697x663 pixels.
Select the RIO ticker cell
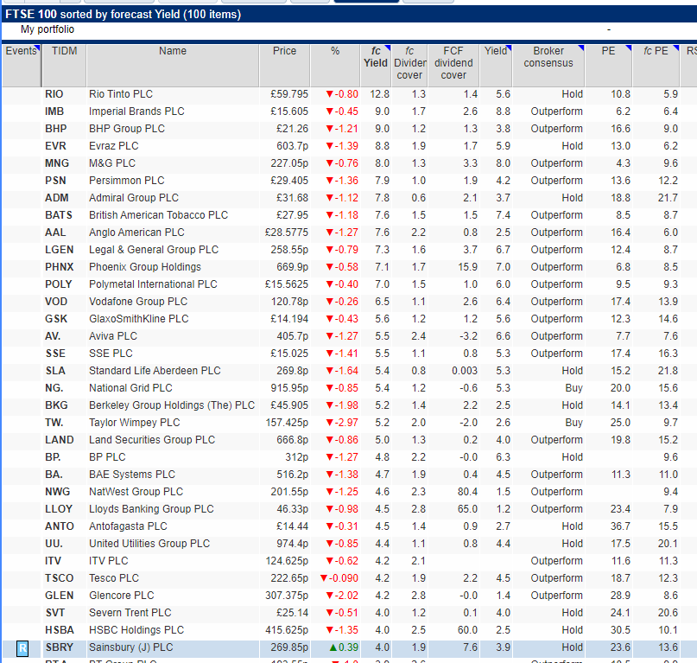pyautogui.click(x=54, y=94)
